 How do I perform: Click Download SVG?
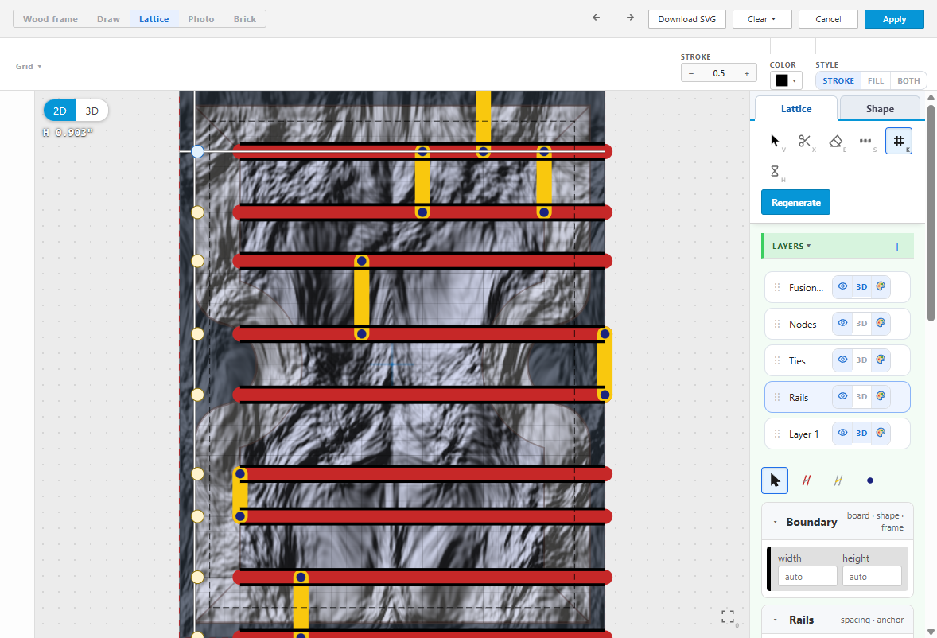coord(686,19)
